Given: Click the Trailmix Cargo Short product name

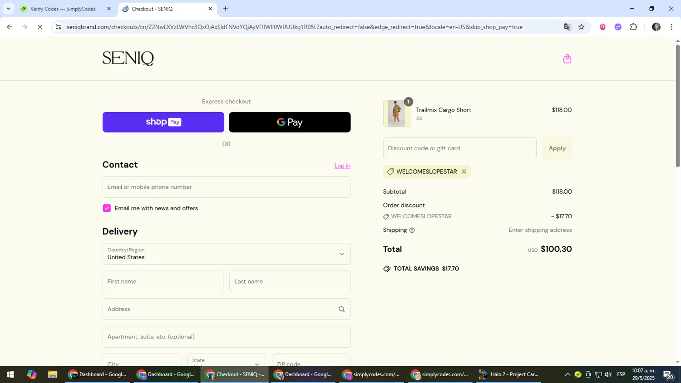Looking at the screenshot, I should click(x=444, y=110).
